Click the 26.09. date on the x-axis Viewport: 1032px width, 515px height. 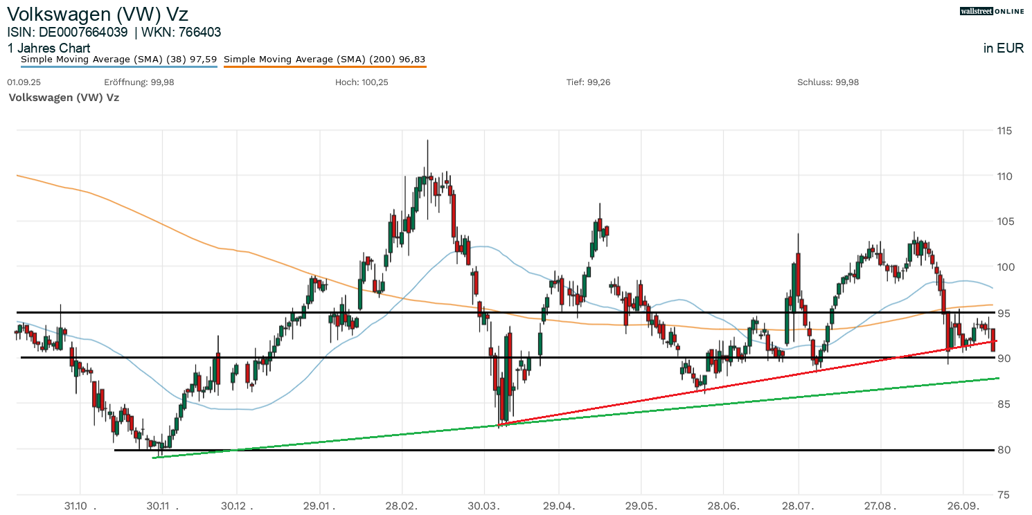point(963,506)
